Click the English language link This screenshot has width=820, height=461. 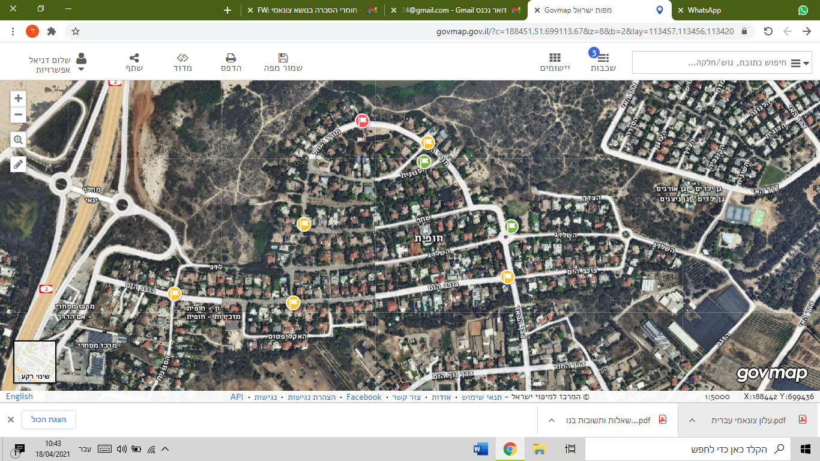[19, 397]
